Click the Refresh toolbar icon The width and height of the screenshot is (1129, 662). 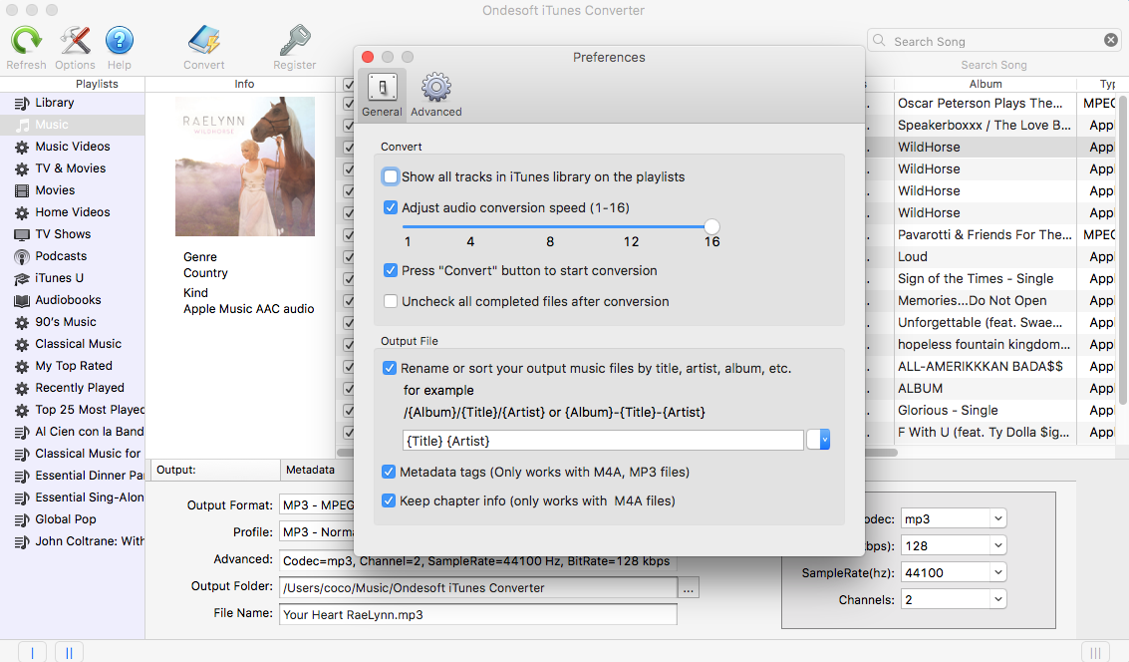26,41
